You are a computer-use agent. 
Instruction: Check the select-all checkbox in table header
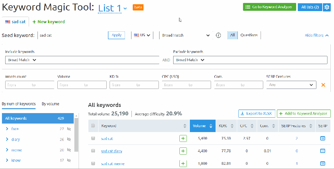(x=93, y=126)
